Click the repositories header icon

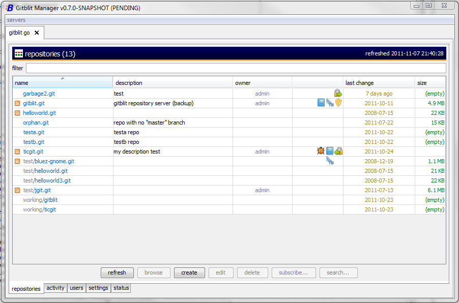pyautogui.click(x=19, y=53)
